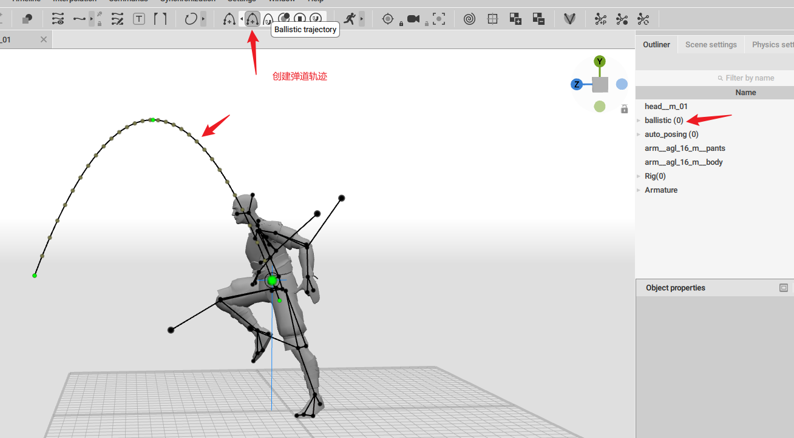Click the first arc-with-plus trajectory icon
The width and height of the screenshot is (794, 438).
coord(229,19)
